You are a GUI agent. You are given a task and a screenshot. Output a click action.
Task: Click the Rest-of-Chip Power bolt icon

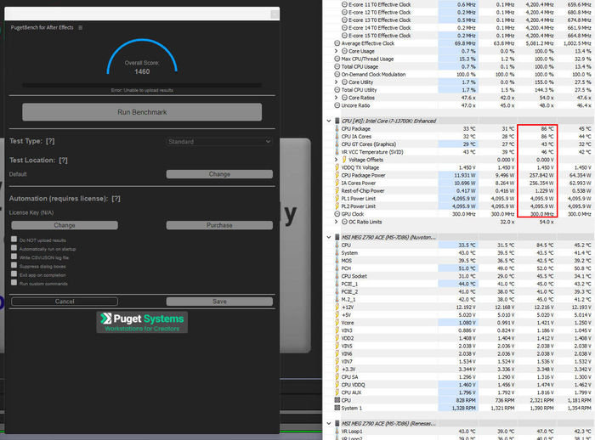337,191
